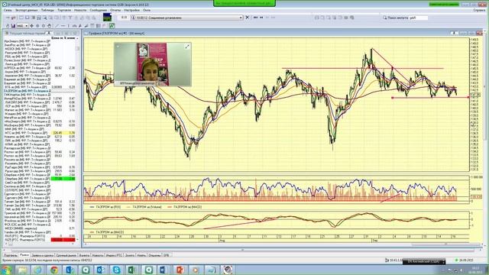Pin the ГАЗПРОМ chart window
The width and height of the screenshot is (489, 275).
click(454, 33)
